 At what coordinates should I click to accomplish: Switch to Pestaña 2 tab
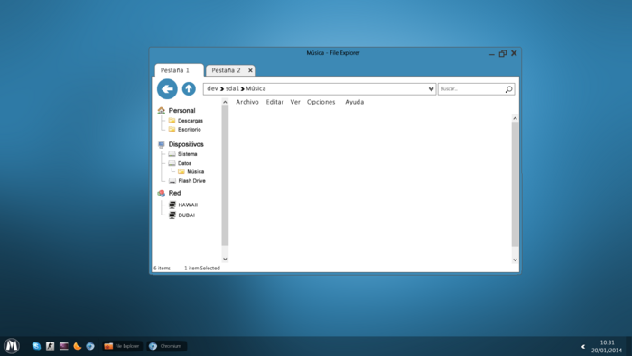(x=226, y=70)
